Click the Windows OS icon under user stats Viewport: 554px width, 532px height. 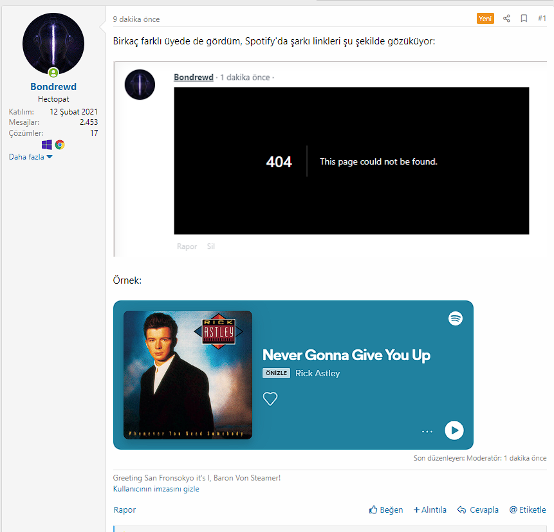(46, 145)
